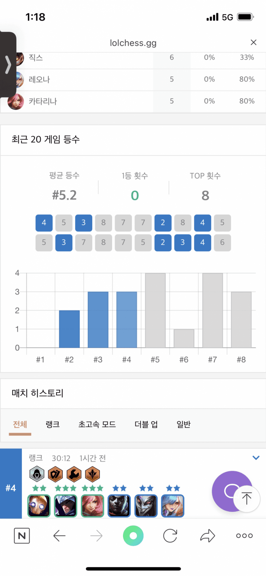Go back with the left arrow
This screenshot has height=576, width=266.
tap(59, 536)
